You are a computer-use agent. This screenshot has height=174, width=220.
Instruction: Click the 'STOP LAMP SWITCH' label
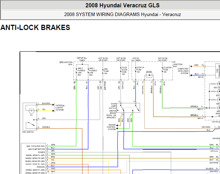pos(112,106)
